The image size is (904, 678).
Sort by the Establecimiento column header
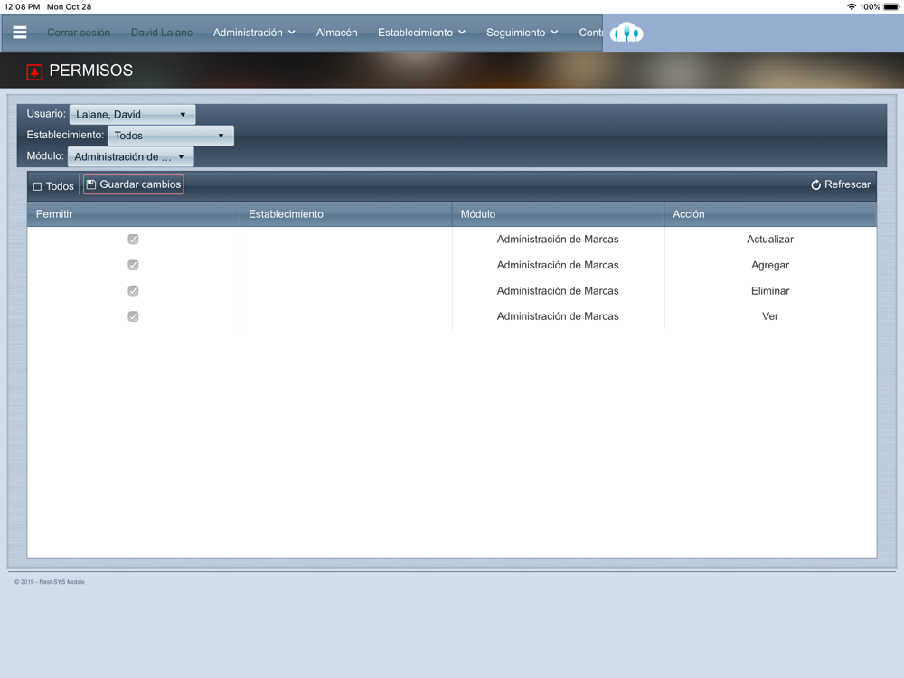(x=346, y=214)
